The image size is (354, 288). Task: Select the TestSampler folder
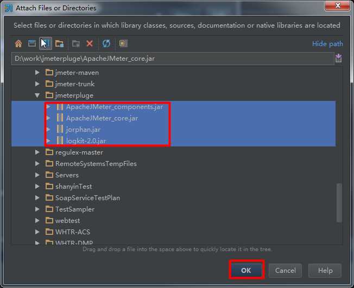click(70, 209)
